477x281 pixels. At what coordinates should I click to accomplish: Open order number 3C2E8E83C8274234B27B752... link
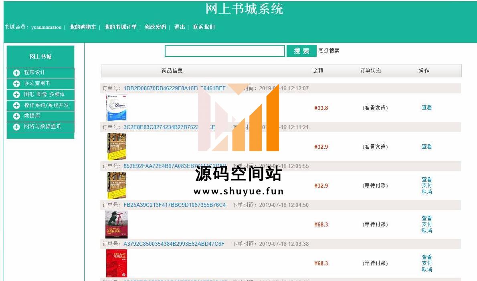[169, 127]
